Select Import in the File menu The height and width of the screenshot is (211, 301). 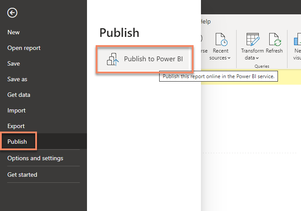(17, 110)
